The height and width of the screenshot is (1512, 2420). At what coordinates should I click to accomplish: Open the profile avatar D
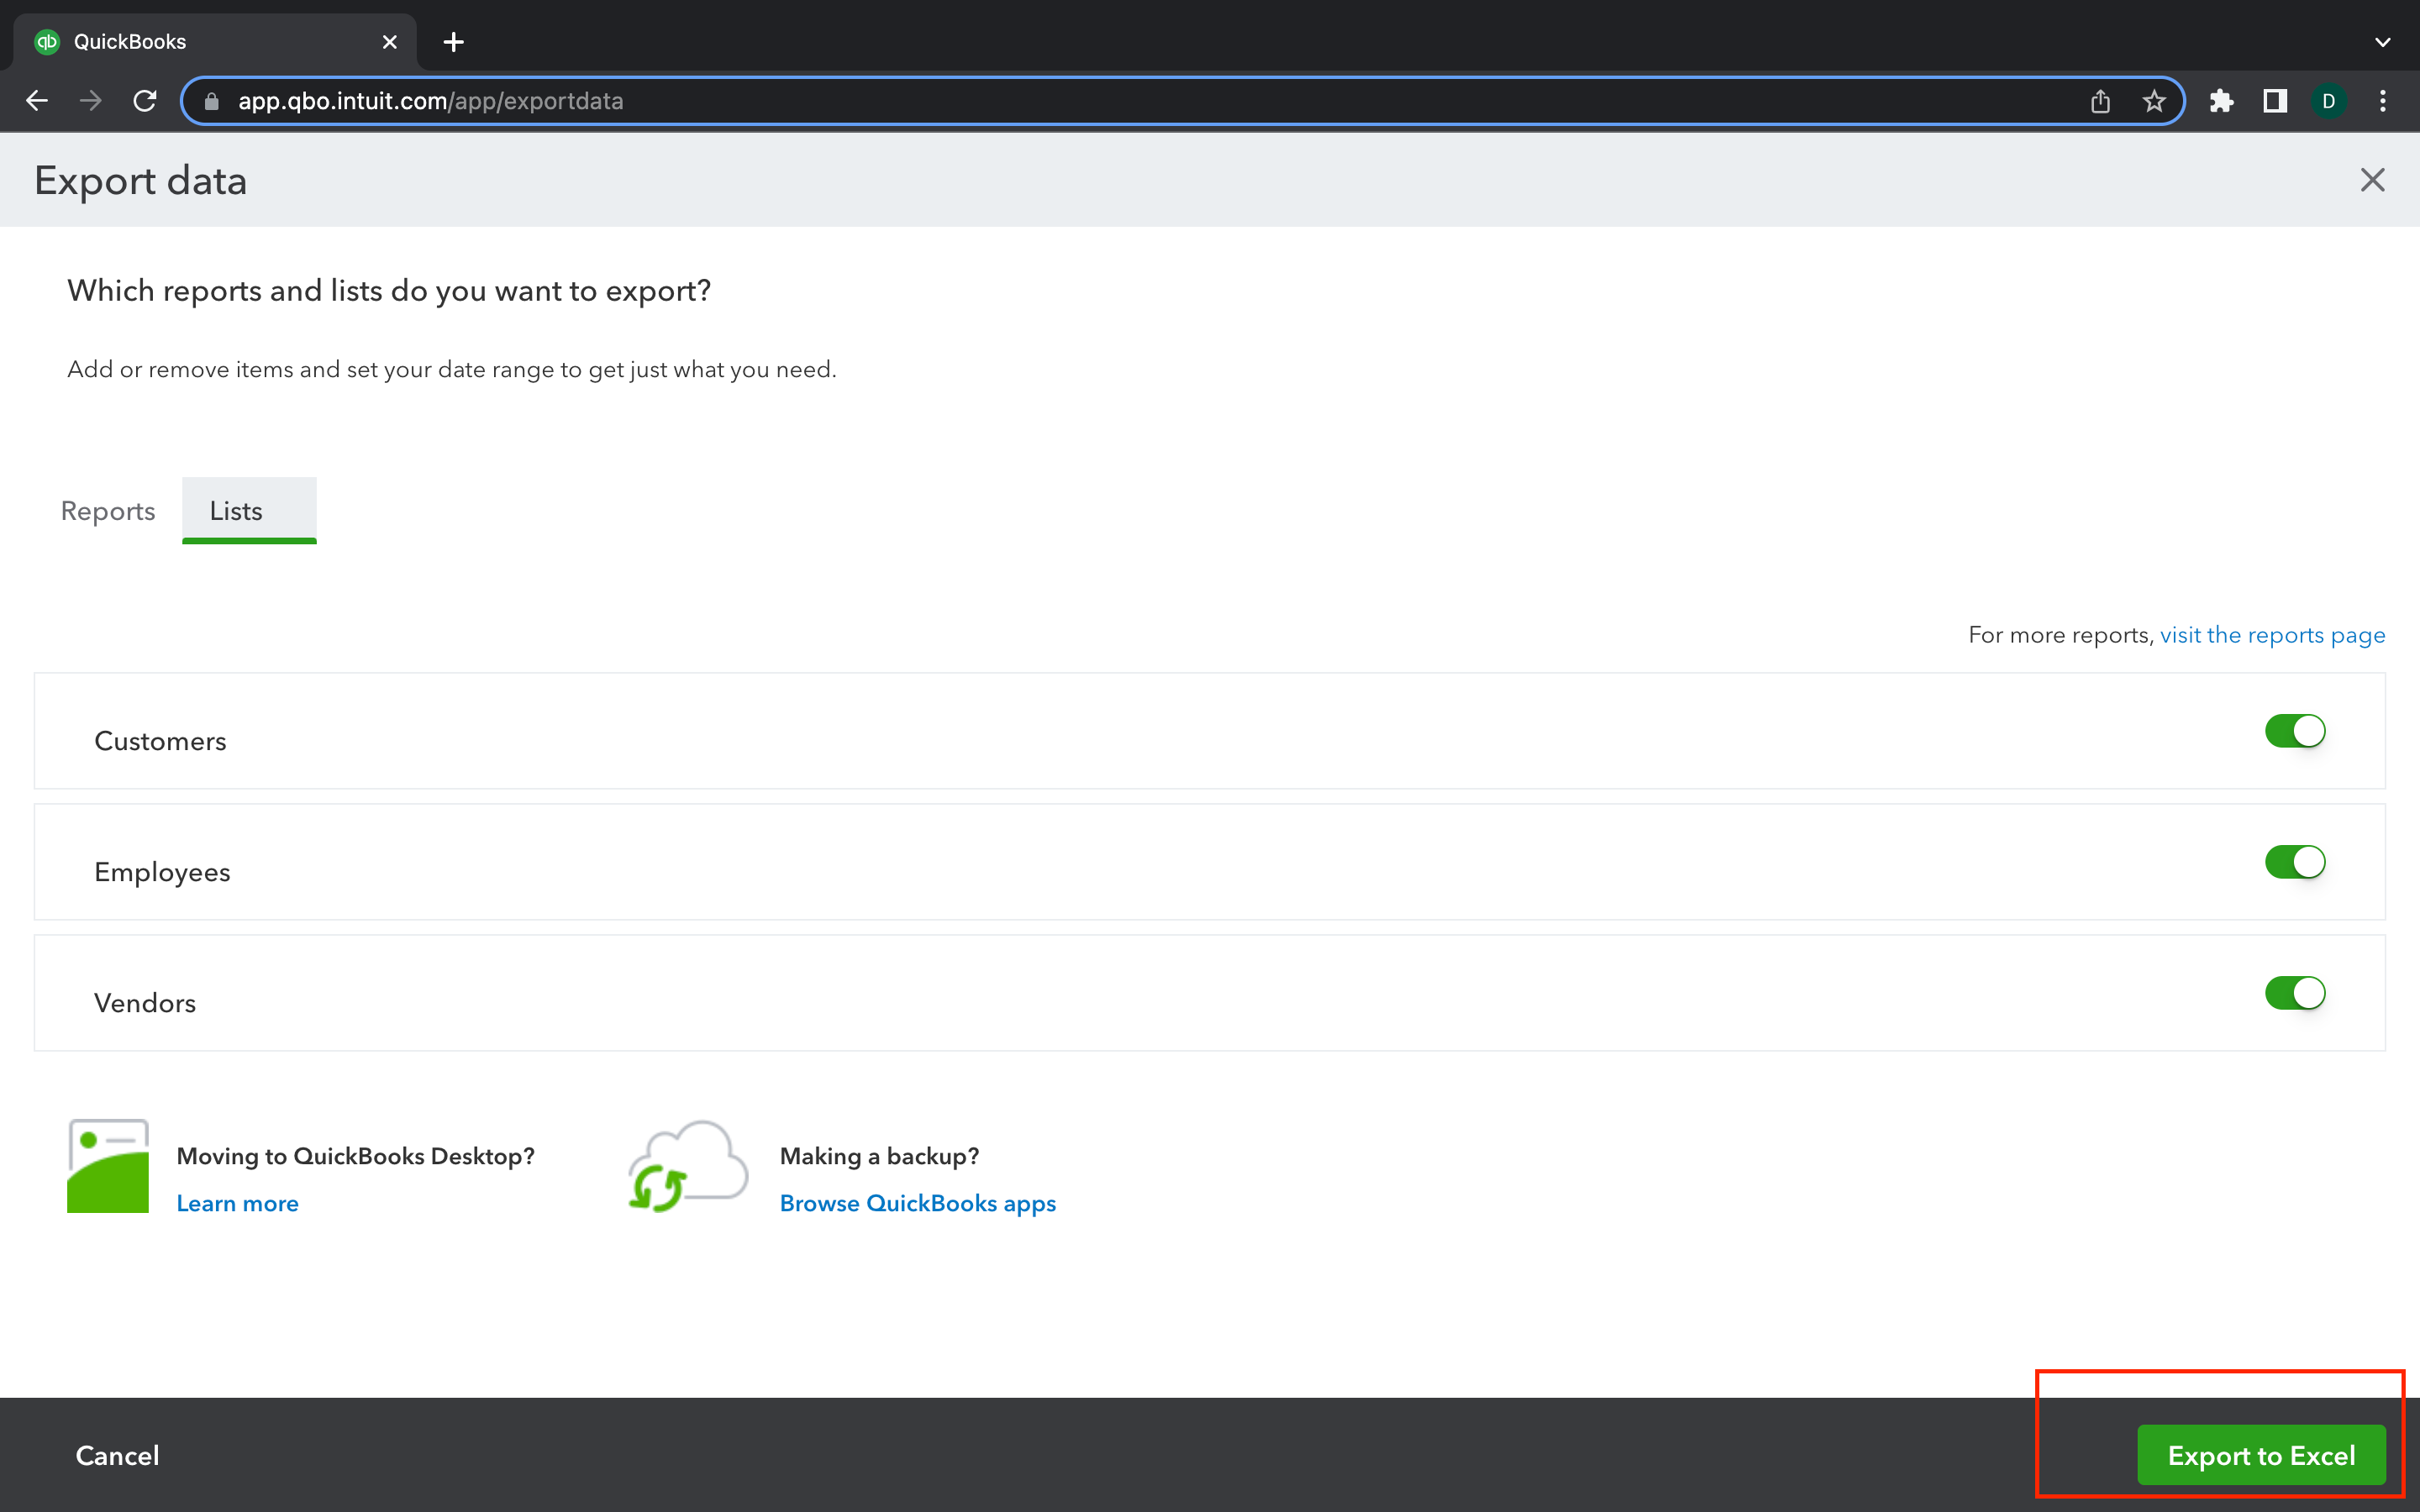[2328, 101]
